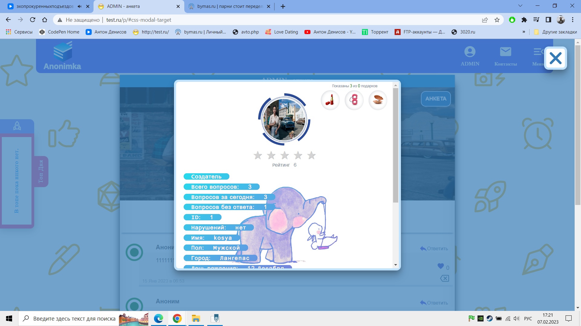The image size is (581, 326).
Task: Click the Ответить reply link
Action: click(x=434, y=248)
